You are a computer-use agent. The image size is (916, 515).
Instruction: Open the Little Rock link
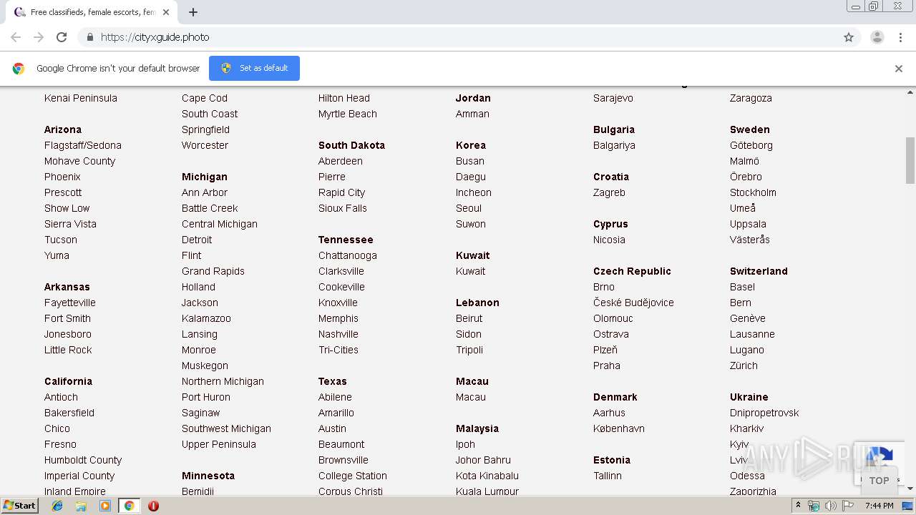click(68, 350)
